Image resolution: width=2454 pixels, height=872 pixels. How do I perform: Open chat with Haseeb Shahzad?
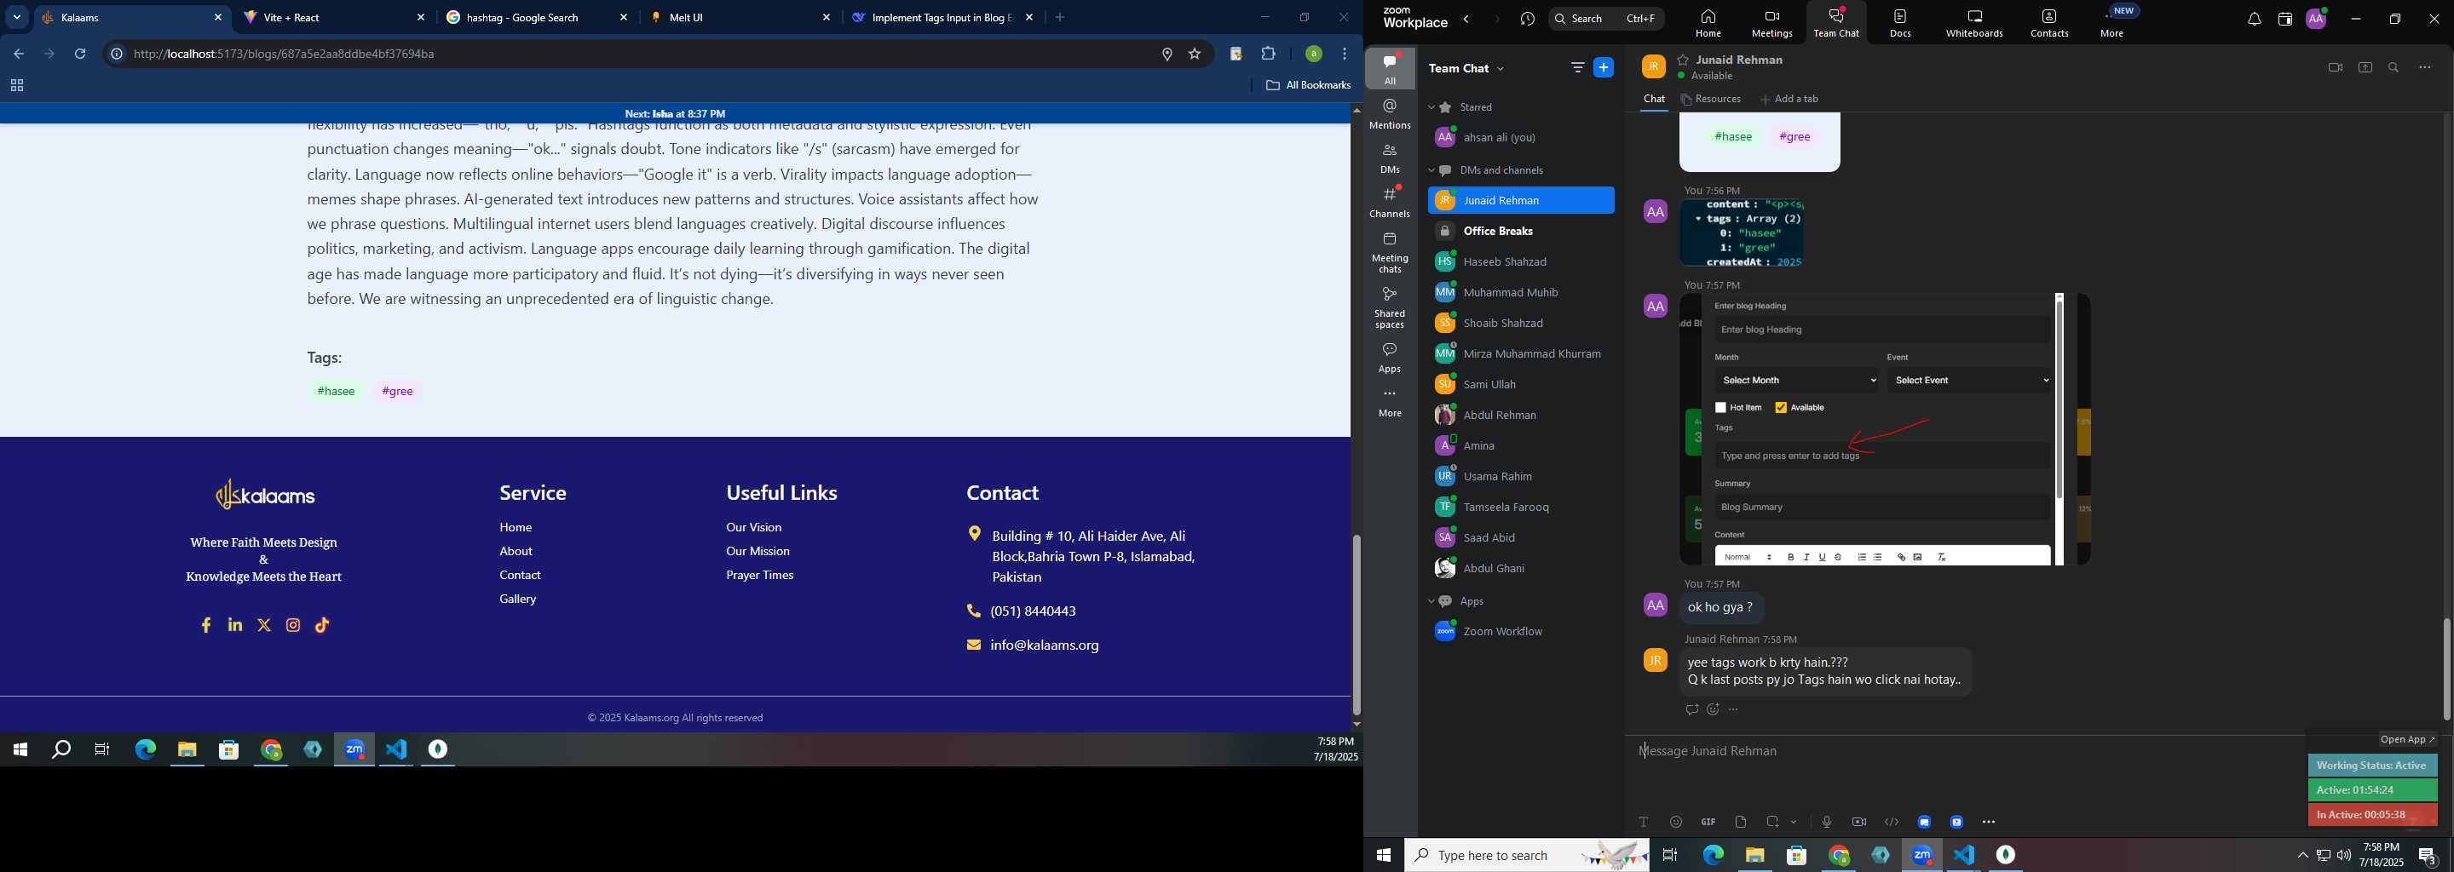(1520, 261)
